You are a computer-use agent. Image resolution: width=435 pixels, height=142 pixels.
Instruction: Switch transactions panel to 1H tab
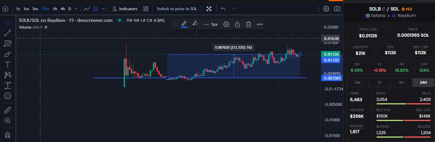pos(379,83)
